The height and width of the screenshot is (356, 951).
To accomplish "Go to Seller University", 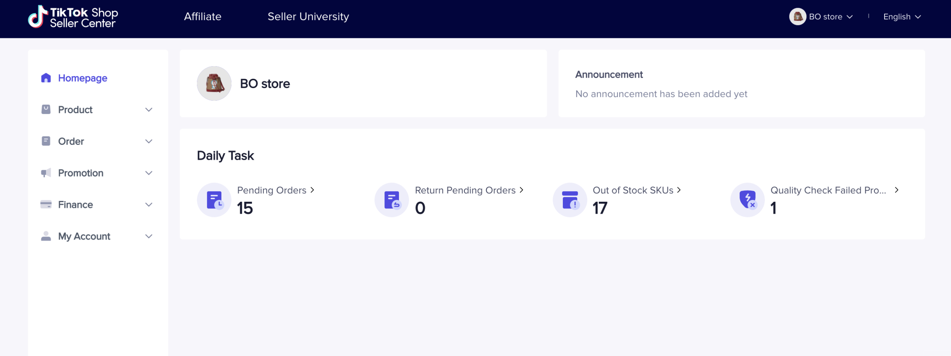I will [x=308, y=17].
